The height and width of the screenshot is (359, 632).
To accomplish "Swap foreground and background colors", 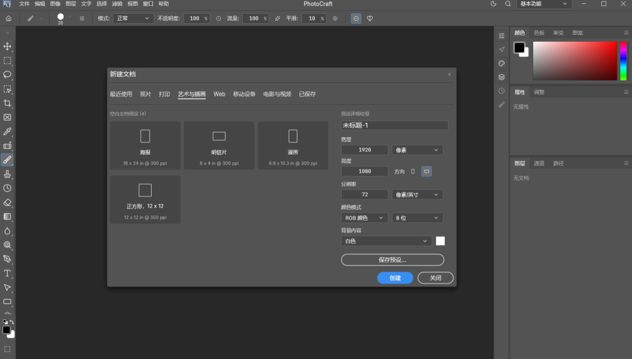I will pyautogui.click(x=12, y=322).
